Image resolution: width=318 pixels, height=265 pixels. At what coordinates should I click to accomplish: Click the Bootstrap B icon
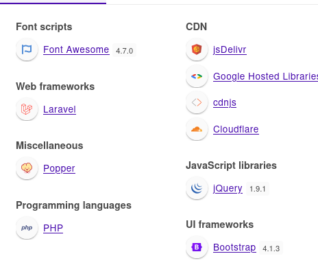[197, 247]
